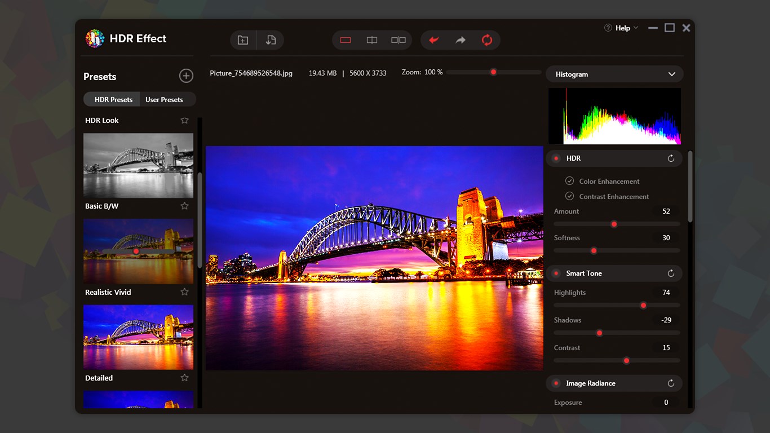
Task: Select the single view layout icon
Action: pos(346,40)
